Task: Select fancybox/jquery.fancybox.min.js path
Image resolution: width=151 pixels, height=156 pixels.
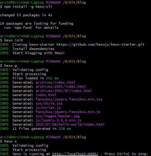Action: pos(68,112)
